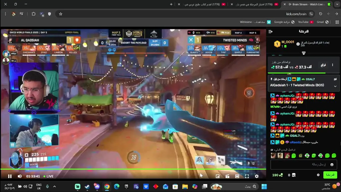Open YouTube bookmark
341x192 pixels.
tap(306, 22)
